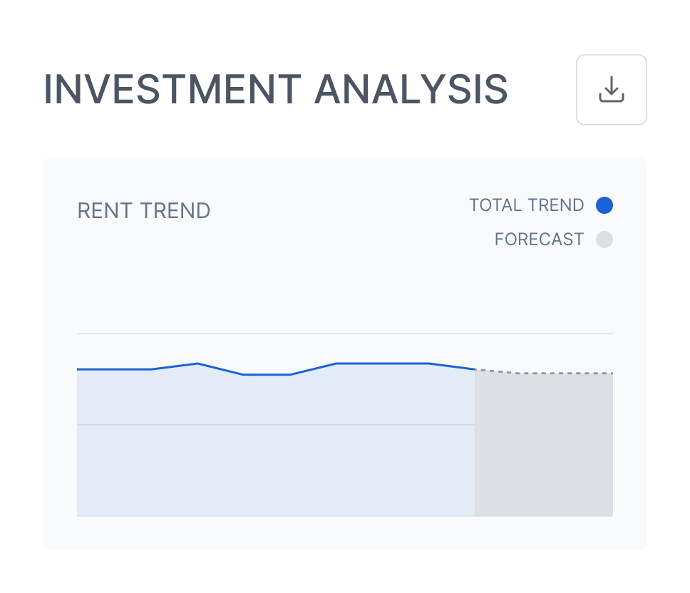690x593 pixels.
Task: Click the word INVESTMENT in the heading
Action: [x=172, y=91]
